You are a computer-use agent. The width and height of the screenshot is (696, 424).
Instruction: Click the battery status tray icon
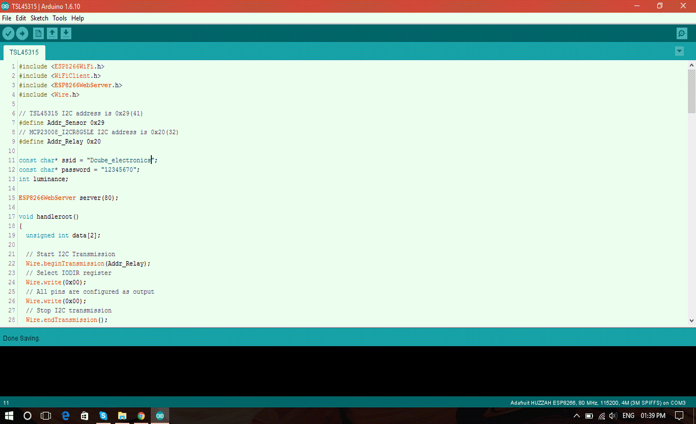[x=589, y=416]
